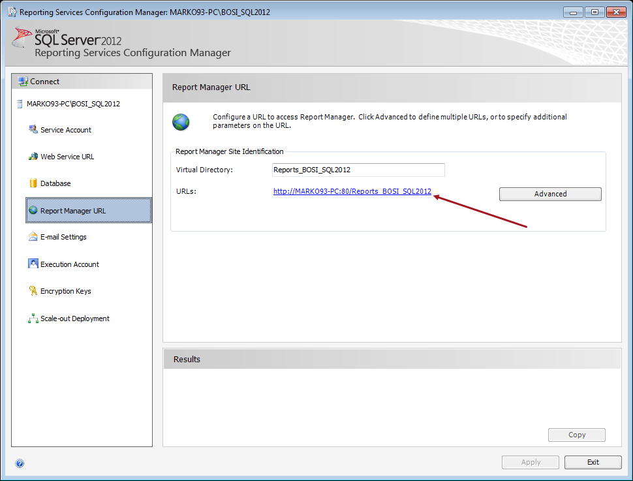
Task: Open help via the question mark icon
Action: click(19, 463)
